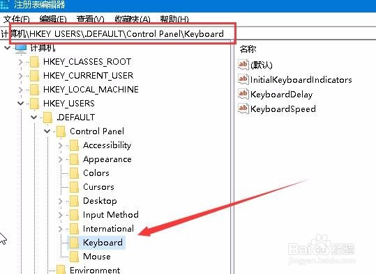Open the 查看(V) menu

[90, 19]
